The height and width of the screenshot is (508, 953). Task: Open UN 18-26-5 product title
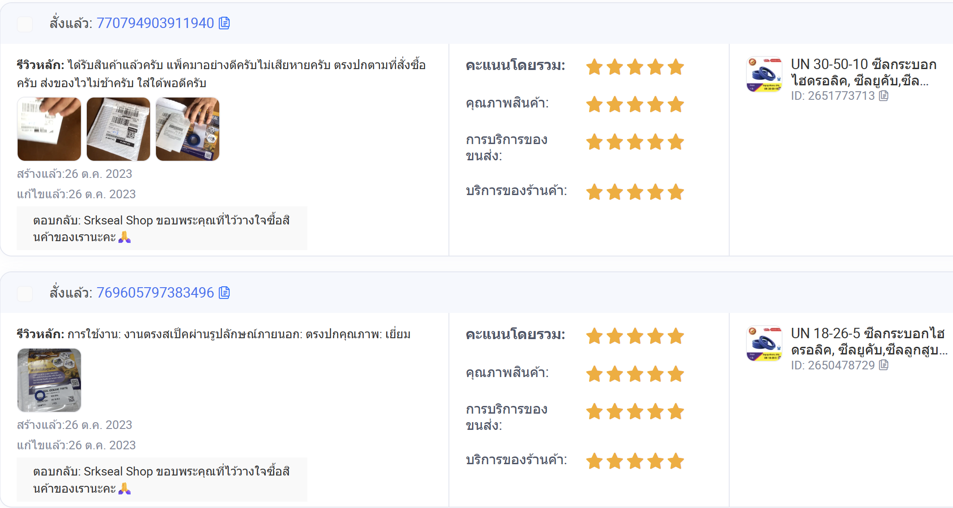point(869,342)
